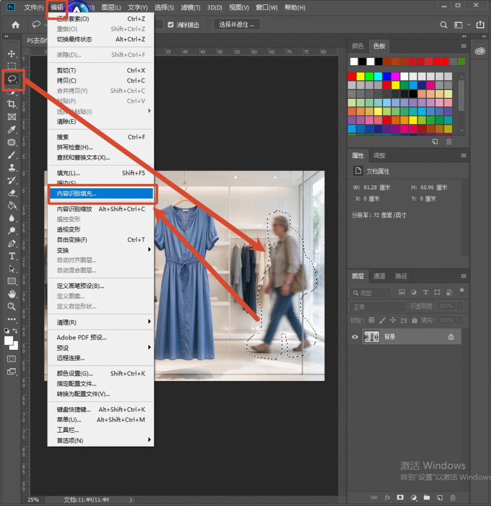
Task: Select the Crop tool
Action: click(x=12, y=104)
